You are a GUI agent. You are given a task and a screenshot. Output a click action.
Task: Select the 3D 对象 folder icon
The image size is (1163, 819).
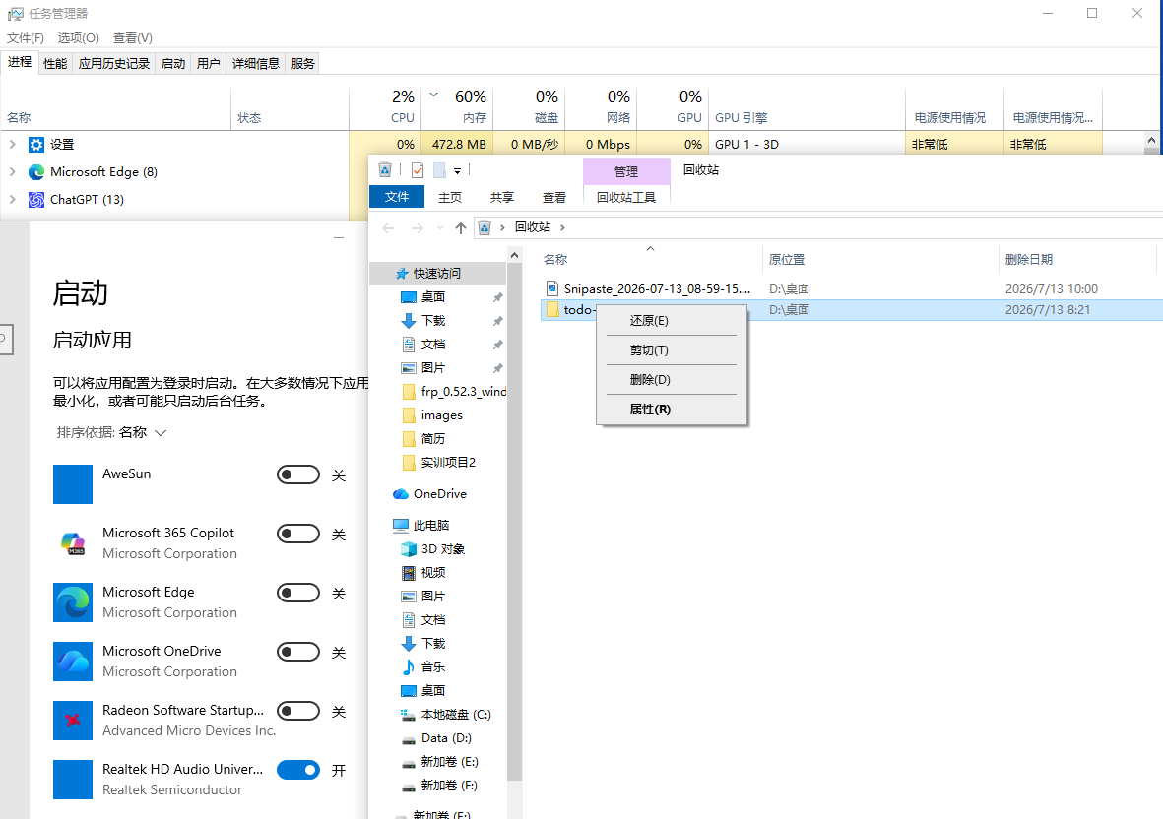point(409,549)
